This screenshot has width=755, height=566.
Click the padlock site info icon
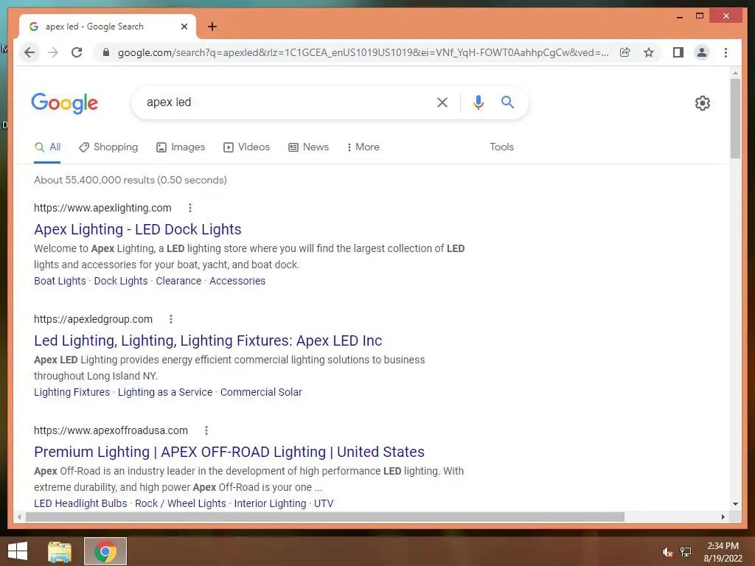[x=106, y=52]
